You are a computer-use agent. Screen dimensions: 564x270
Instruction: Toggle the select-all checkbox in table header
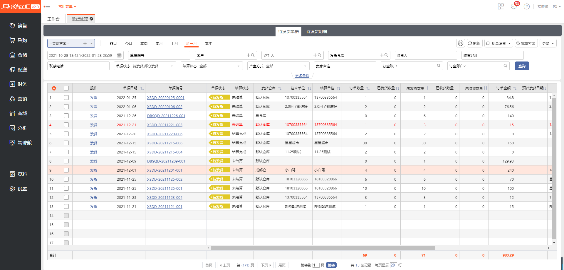[x=66, y=88]
